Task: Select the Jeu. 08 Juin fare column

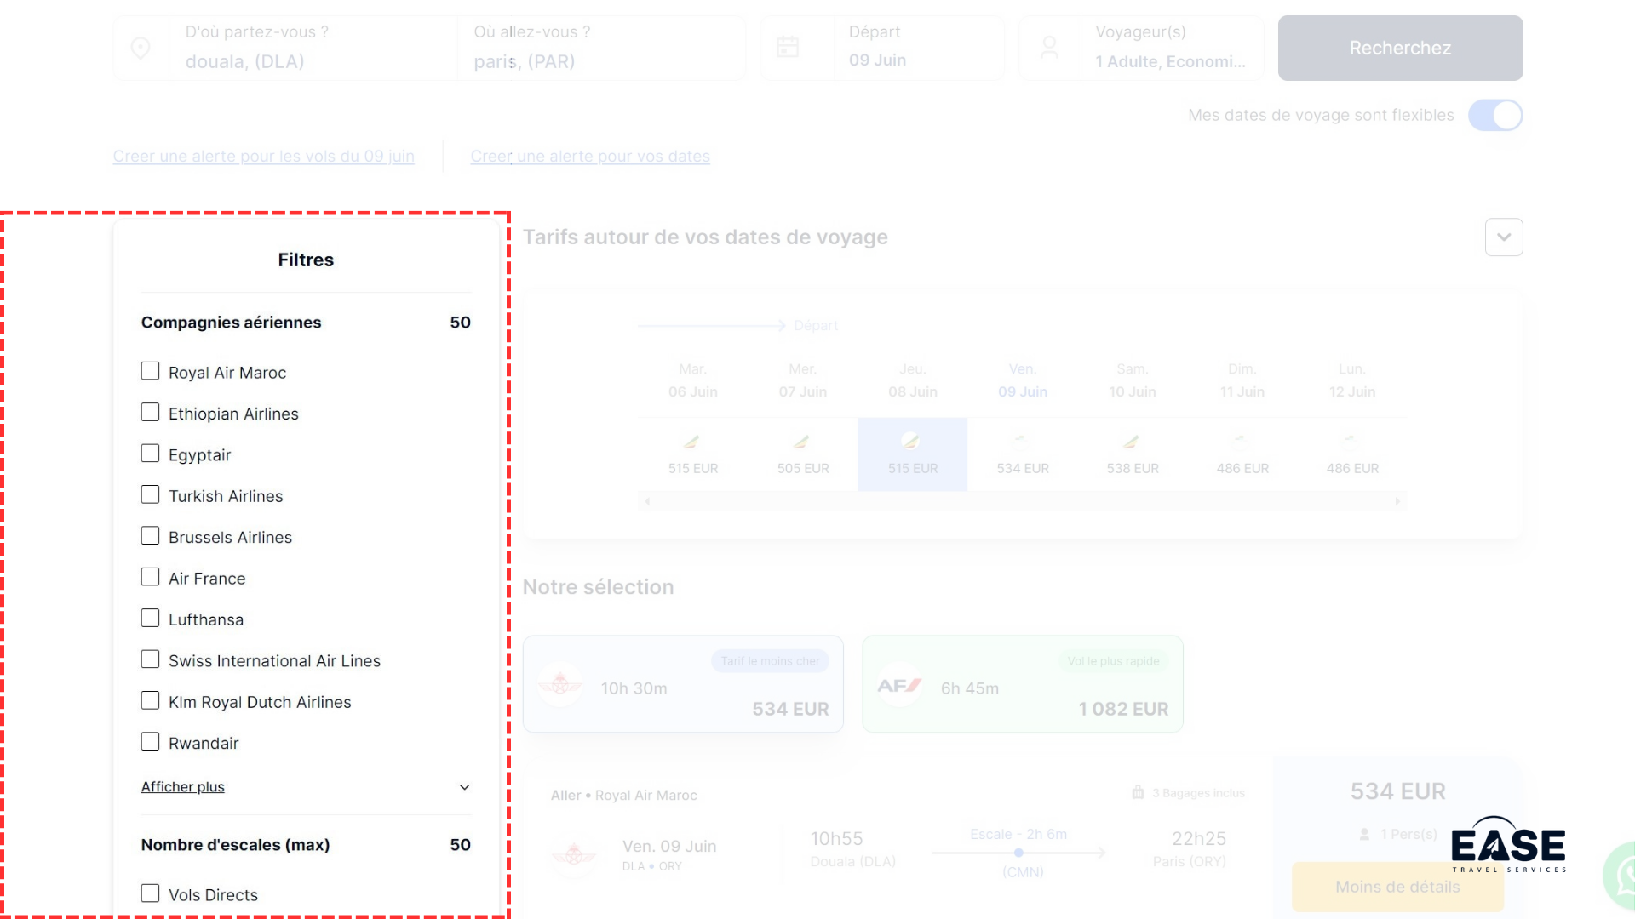Action: coord(912,454)
